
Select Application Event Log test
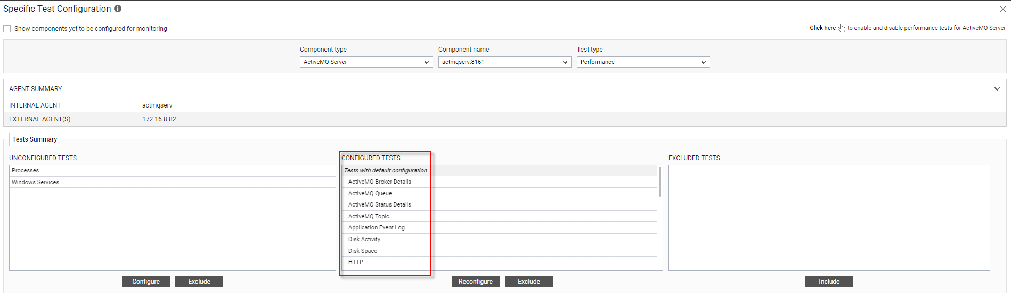tap(500, 227)
